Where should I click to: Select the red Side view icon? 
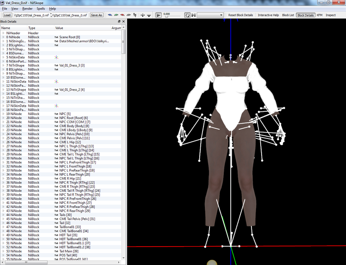122,15
